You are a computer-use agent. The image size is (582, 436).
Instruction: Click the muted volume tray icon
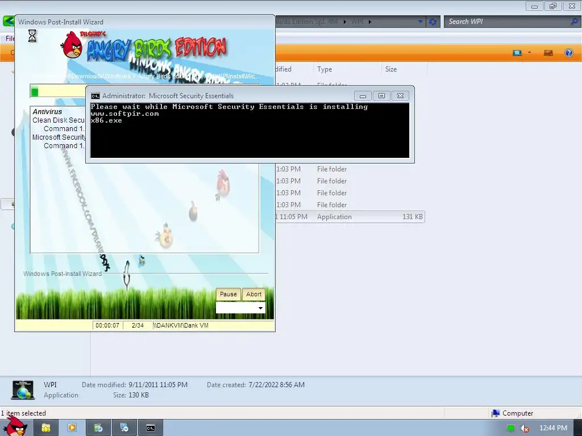pos(524,428)
